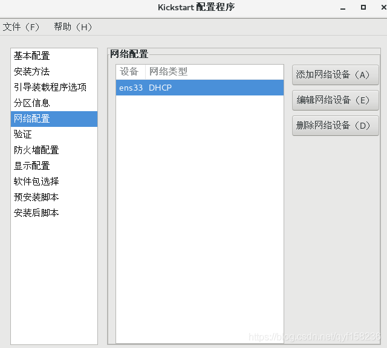Viewport: 387px width, 348px height.
Task: Click 编辑网络设备 (E) button
Action: pyautogui.click(x=335, y=100)
